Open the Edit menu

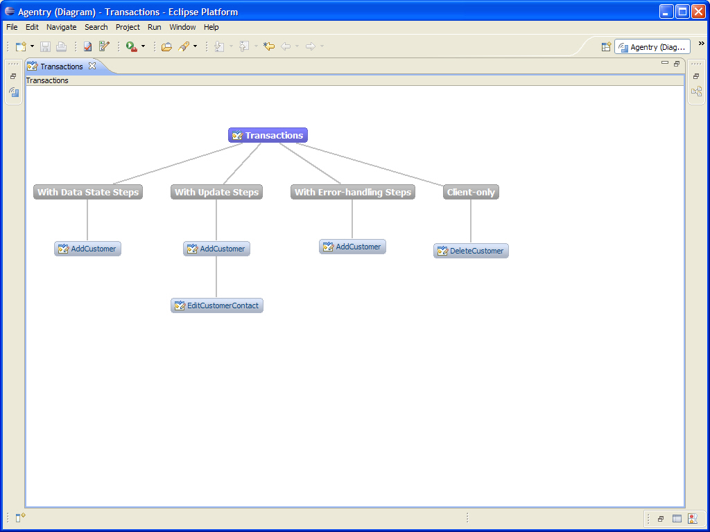[32, 27]
